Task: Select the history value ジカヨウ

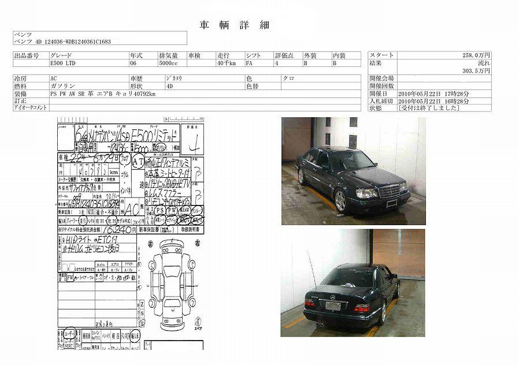Action: click(x=174, y=79)
